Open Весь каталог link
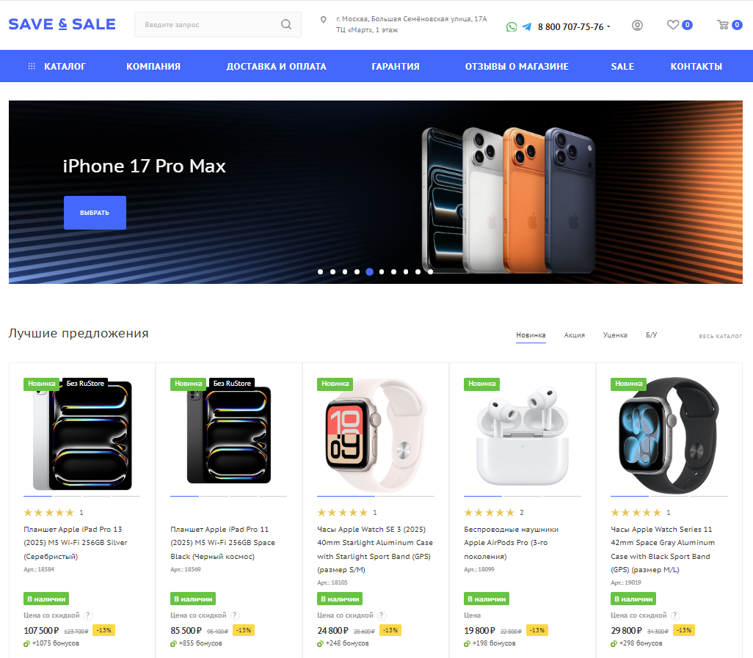 click(721, 336)
